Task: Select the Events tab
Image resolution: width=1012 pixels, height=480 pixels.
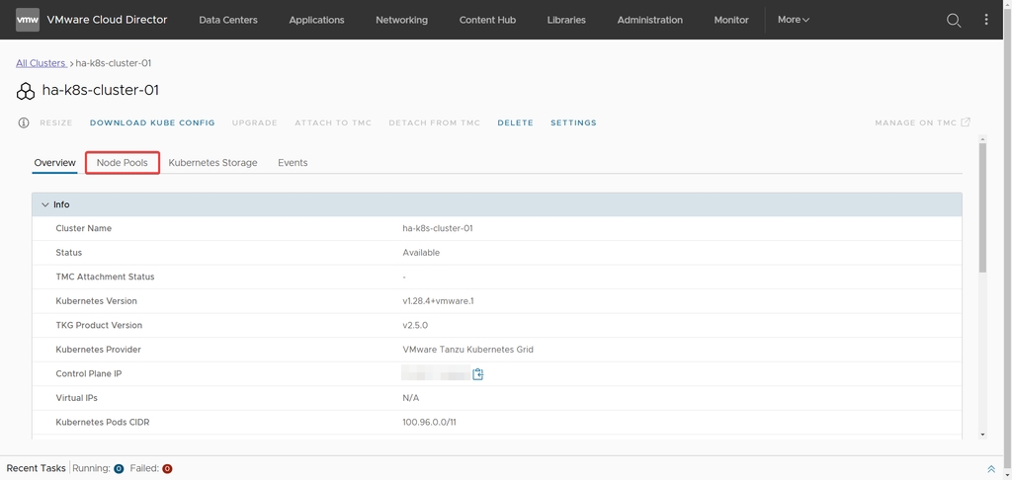Action: tap(293, 163)
